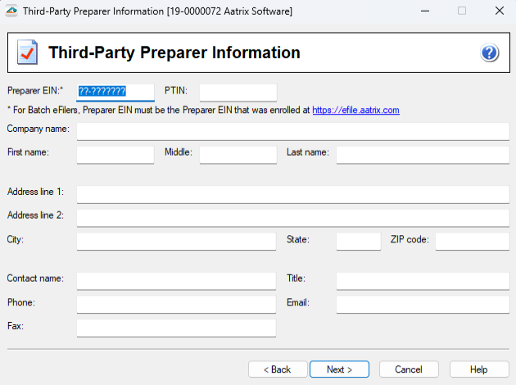Screen dimensions: 516x385
Task: Click into the PTIN input box
Action: 238,92
